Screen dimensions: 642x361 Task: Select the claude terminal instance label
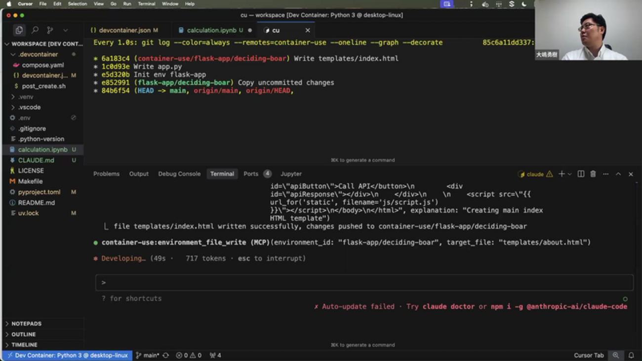[x=535, y=174]
